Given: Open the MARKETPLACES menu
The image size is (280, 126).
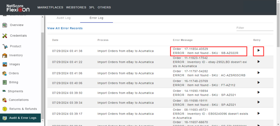Looking at the screenshot, I should 50,7.
